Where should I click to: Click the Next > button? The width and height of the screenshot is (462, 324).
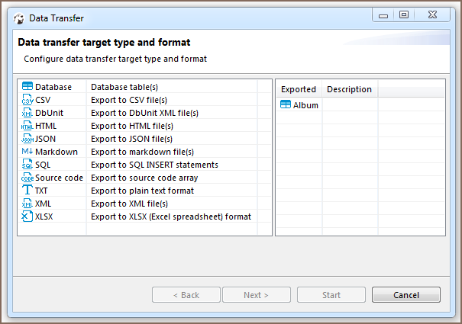pos(257,295)
